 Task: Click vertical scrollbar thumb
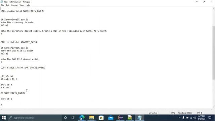[214, 53]
